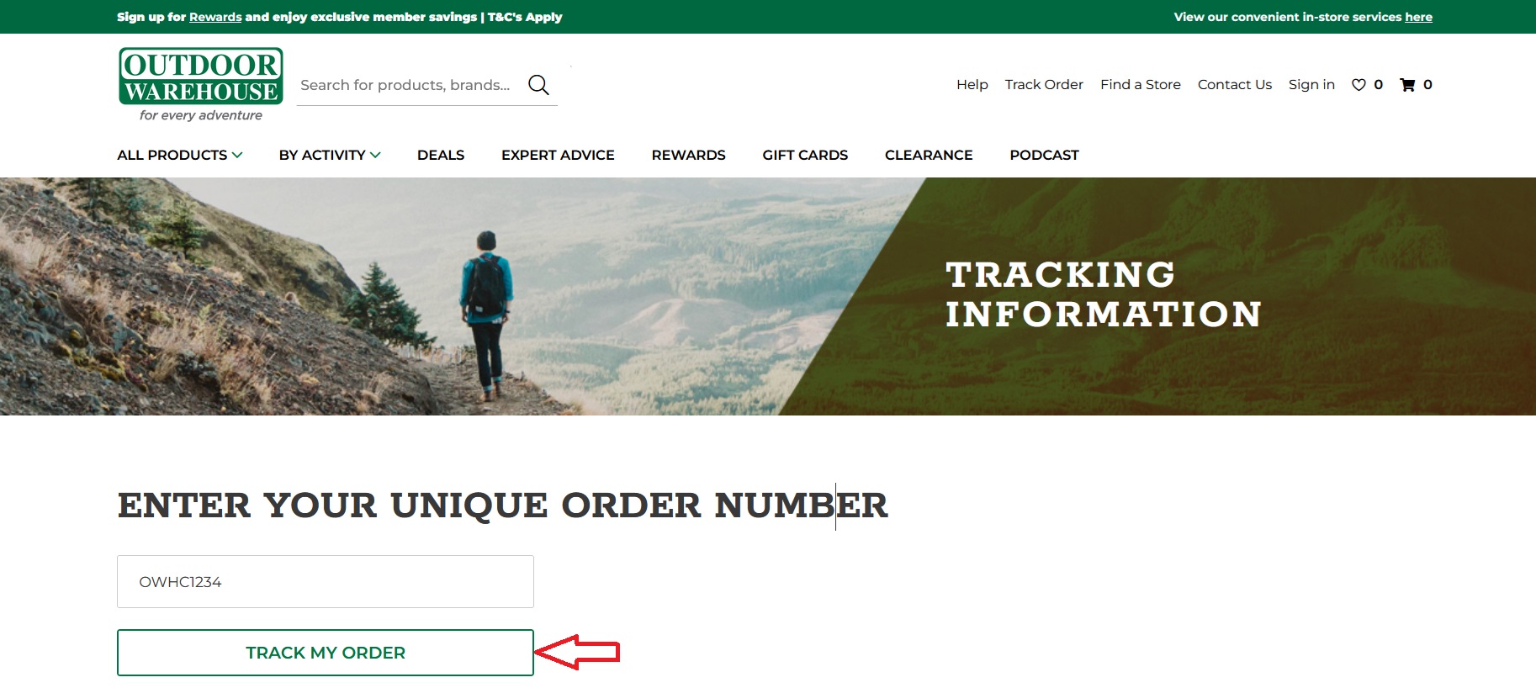This screenshot has width=1536, height=688.
Task: Click the Sign in link
Action: [1311, 84]
